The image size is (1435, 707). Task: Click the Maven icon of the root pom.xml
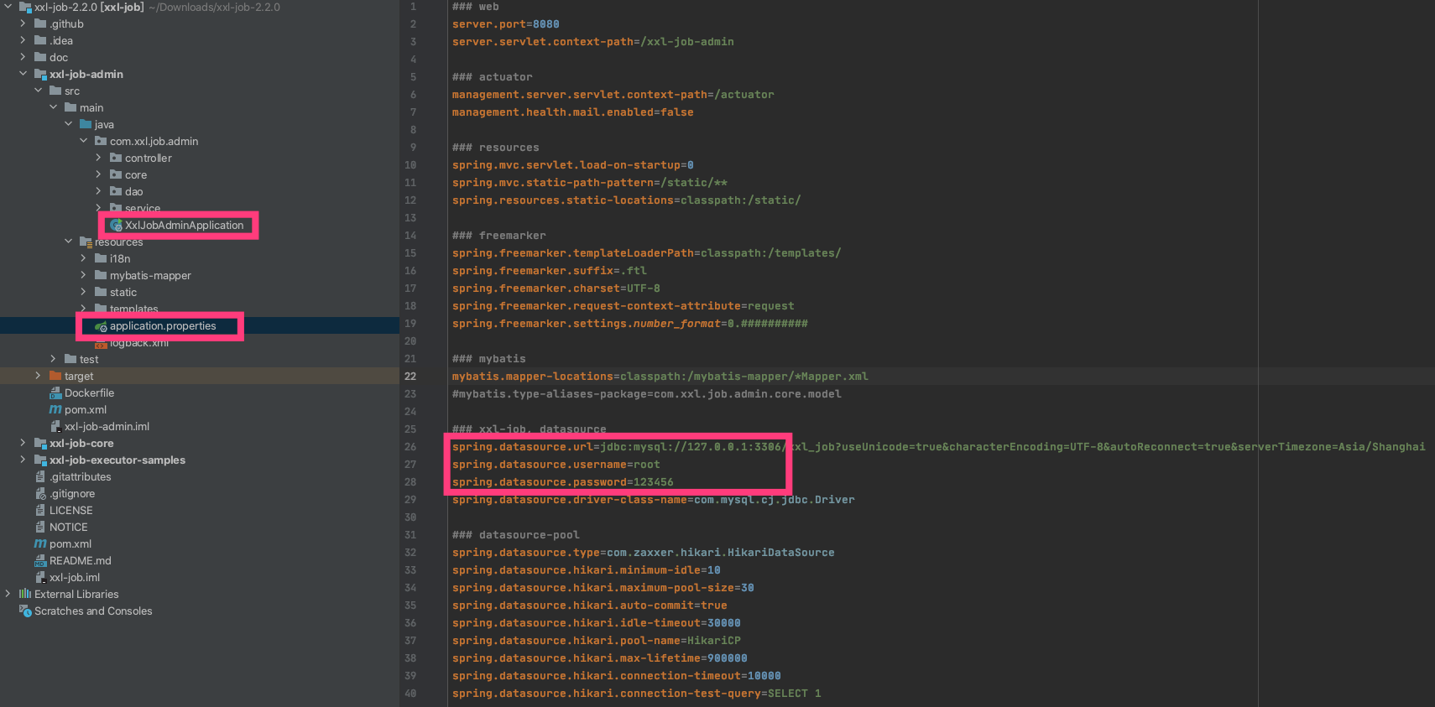(40, 543)
